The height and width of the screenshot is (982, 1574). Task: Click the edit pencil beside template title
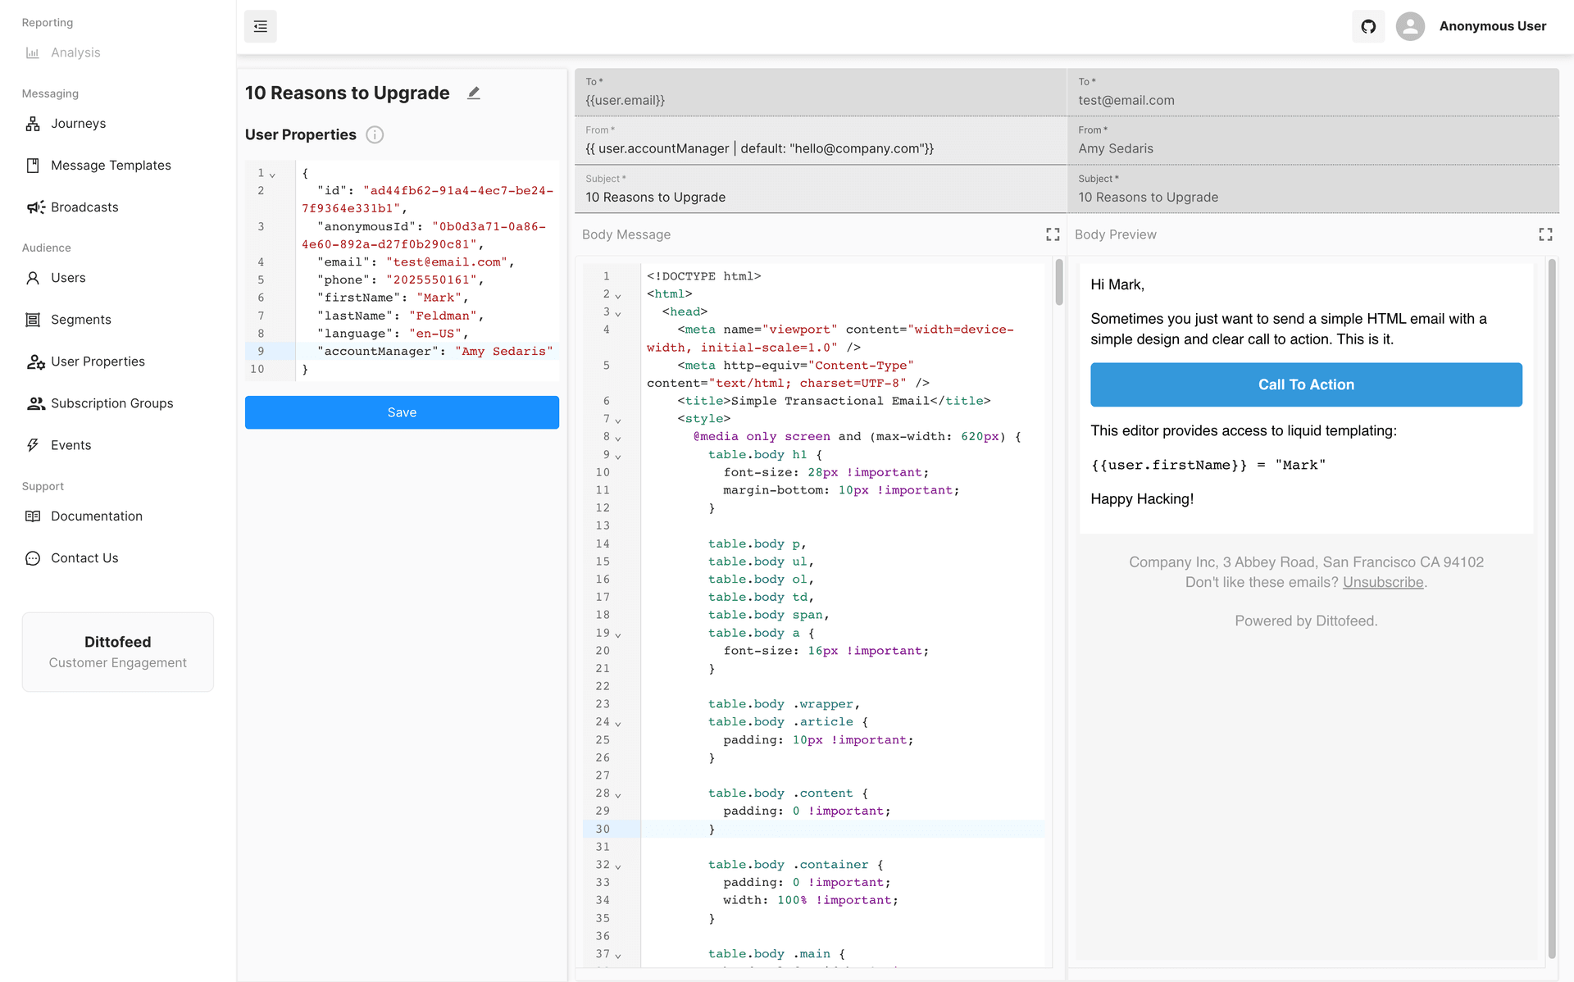pos(474,93)
